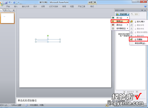Viewport: 148px width, 108px height.
Task: Open the 强调 emphasis effects submenu
Action: pyautogui.click(x=120, y=21)
